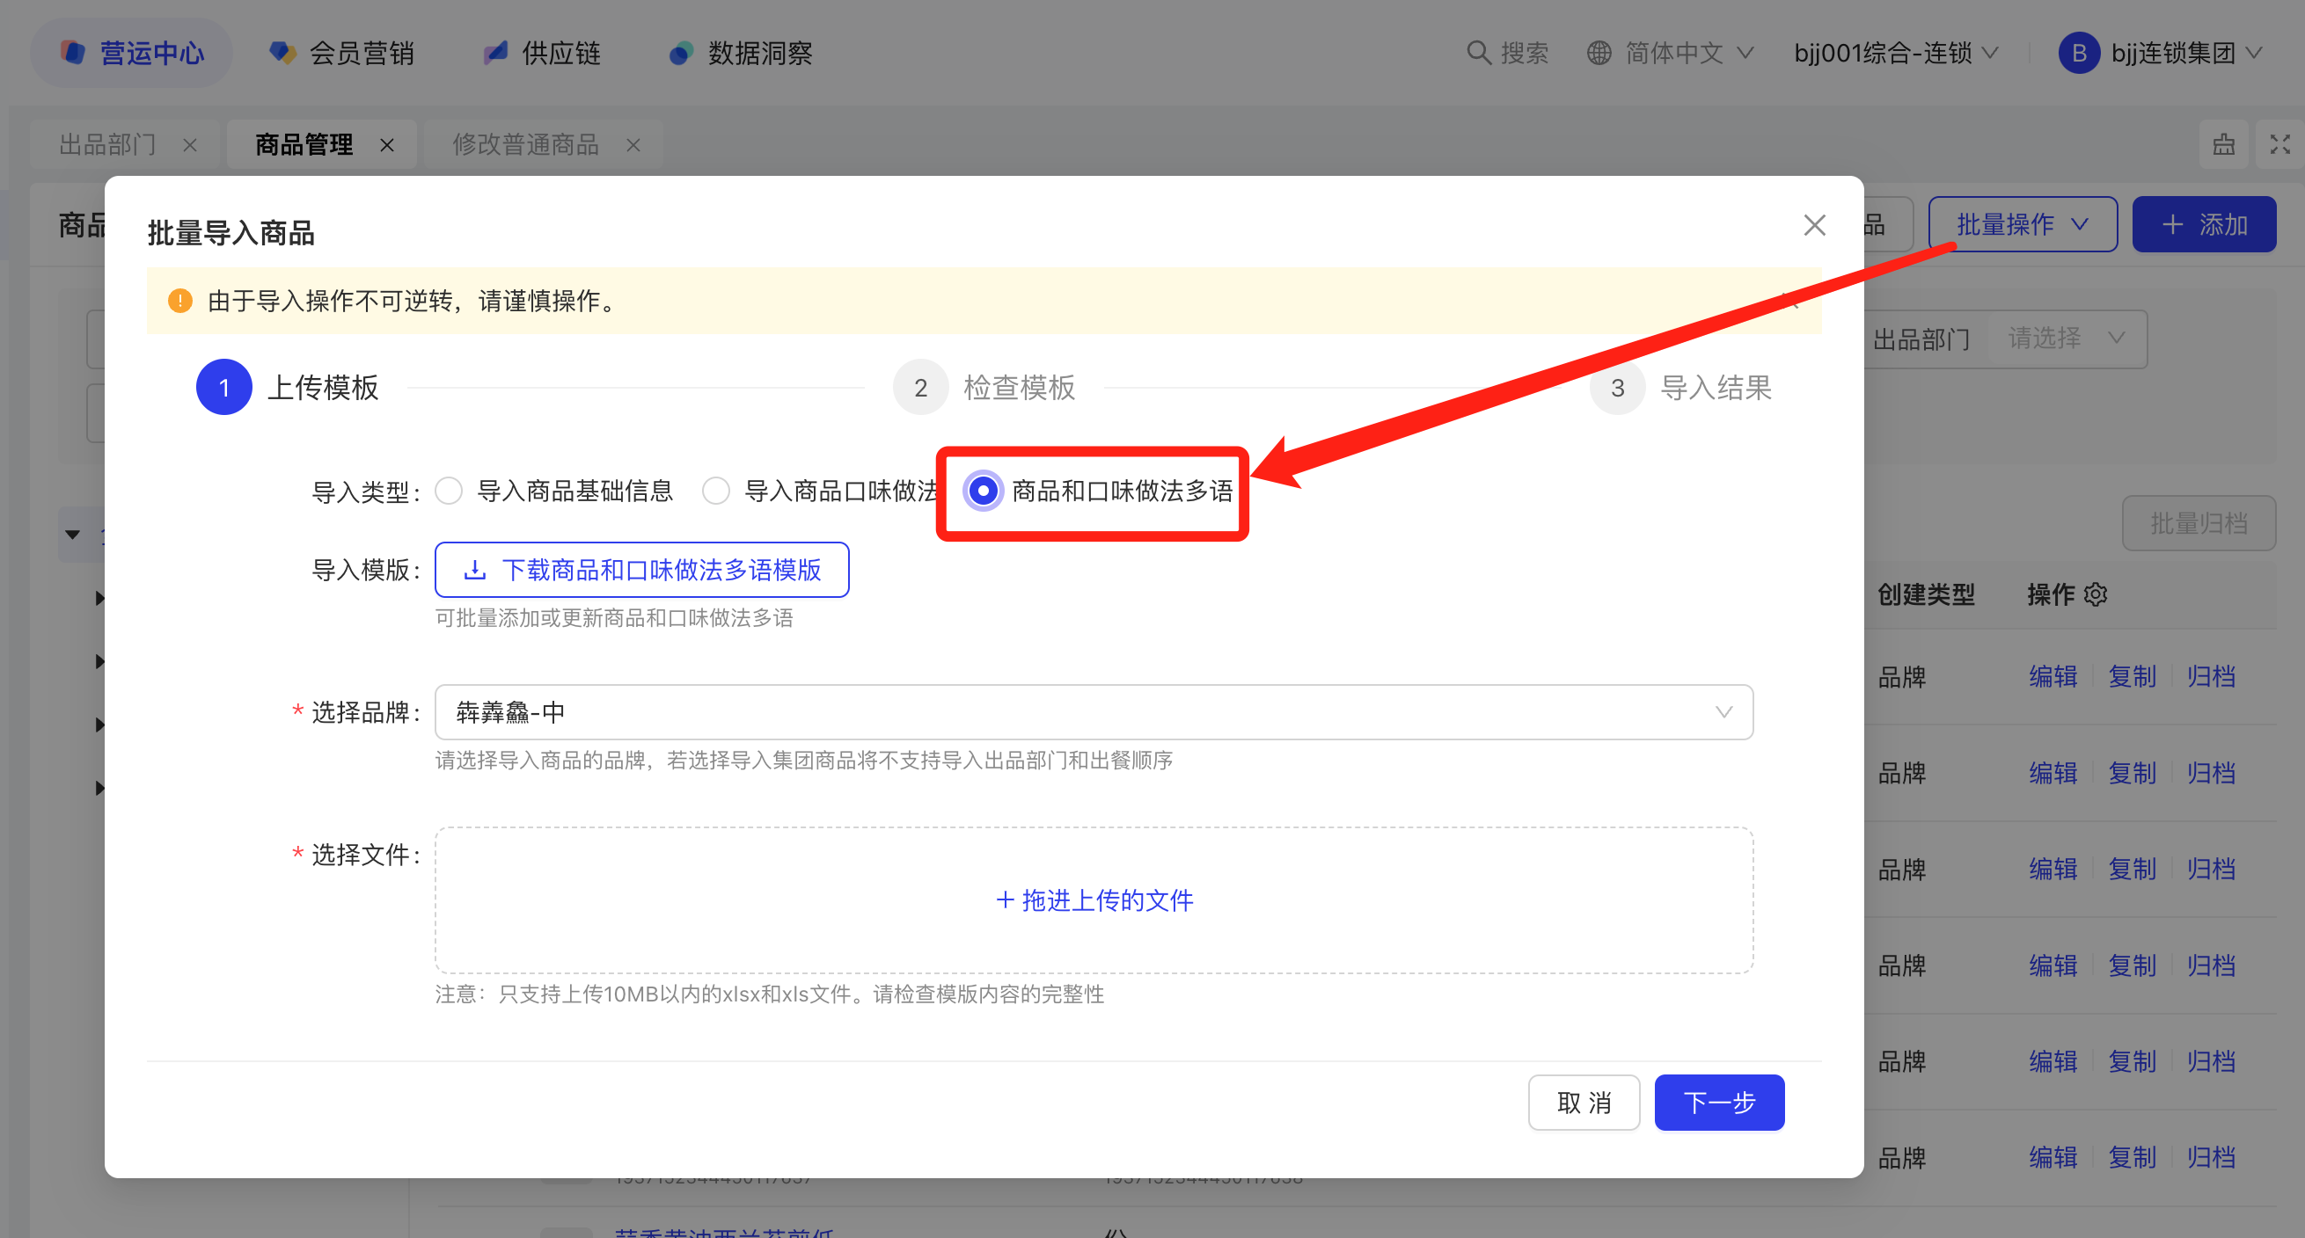Click the 供应链 module icon
This screenshot has width=2305, height=1238.
[495, 53]
